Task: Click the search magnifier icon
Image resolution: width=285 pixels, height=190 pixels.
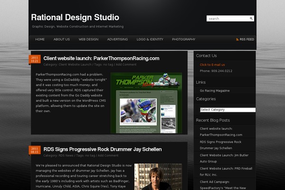Action: 251,19
